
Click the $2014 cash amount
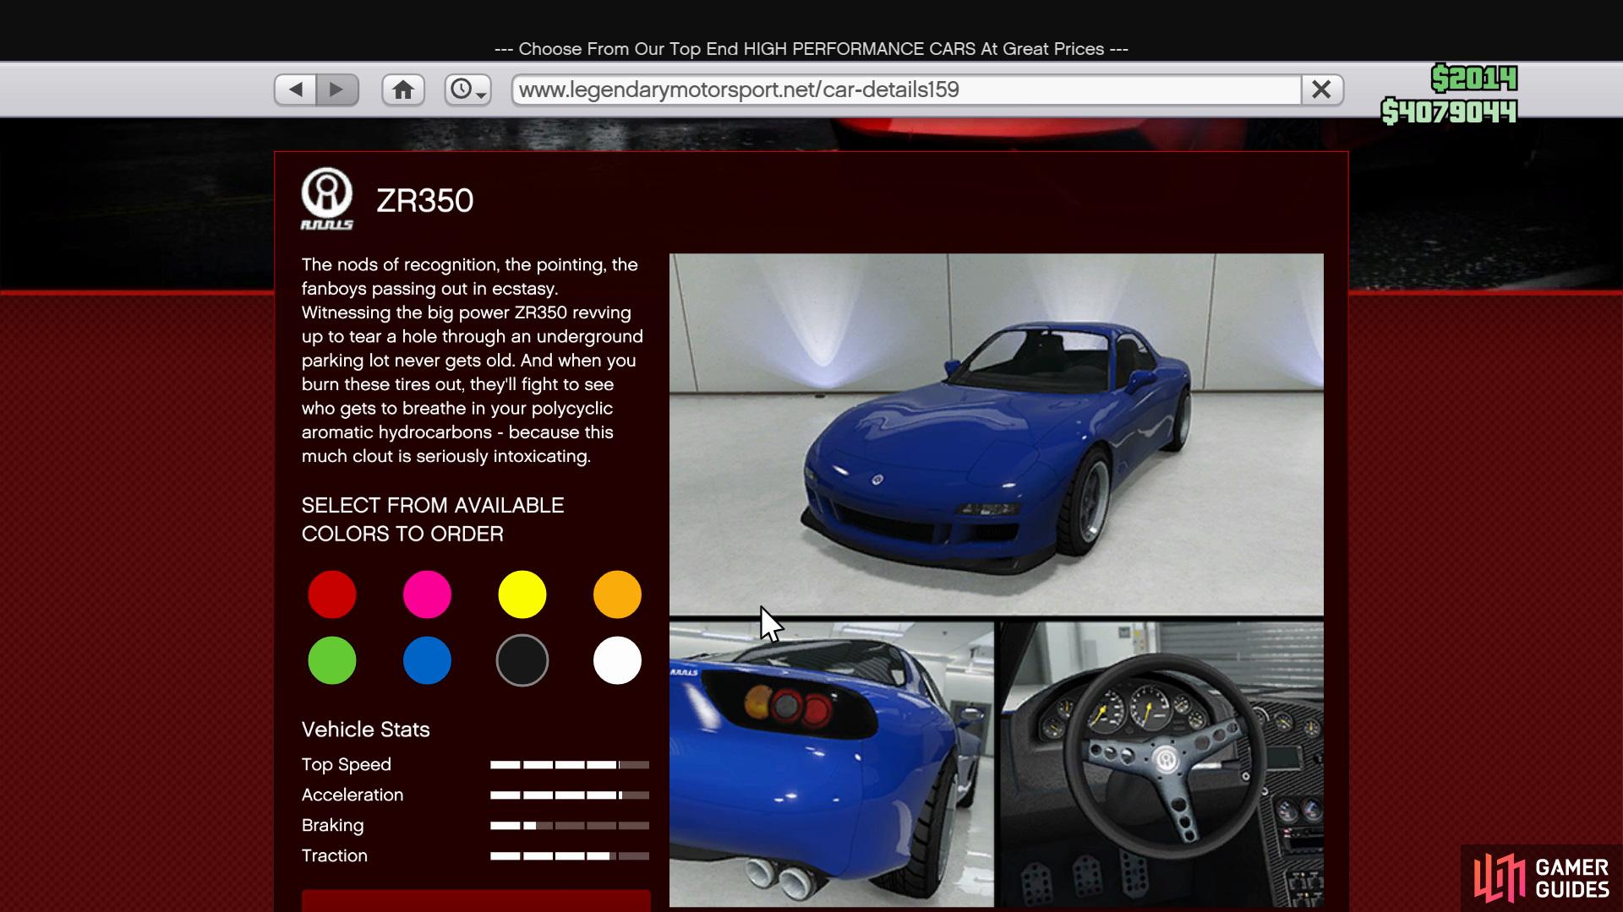coord(1474,79)
